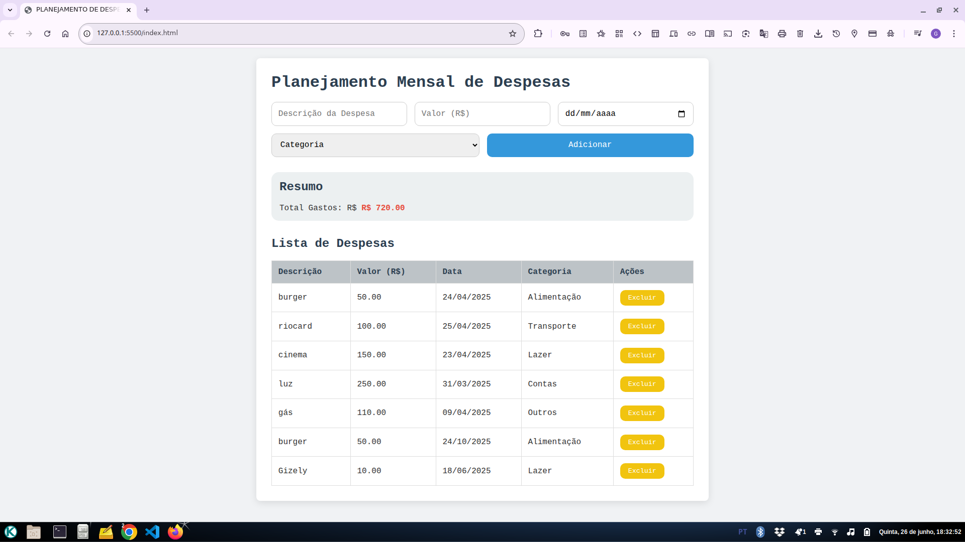Close the PLANEJAMENTO DE DESPESAS tab

(129, 10)
